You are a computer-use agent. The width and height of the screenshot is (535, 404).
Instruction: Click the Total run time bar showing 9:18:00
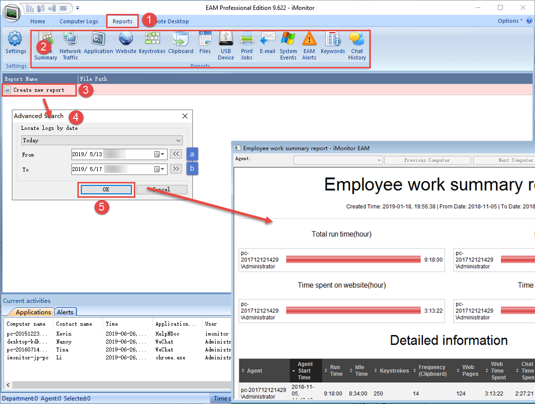click(354, 260)
